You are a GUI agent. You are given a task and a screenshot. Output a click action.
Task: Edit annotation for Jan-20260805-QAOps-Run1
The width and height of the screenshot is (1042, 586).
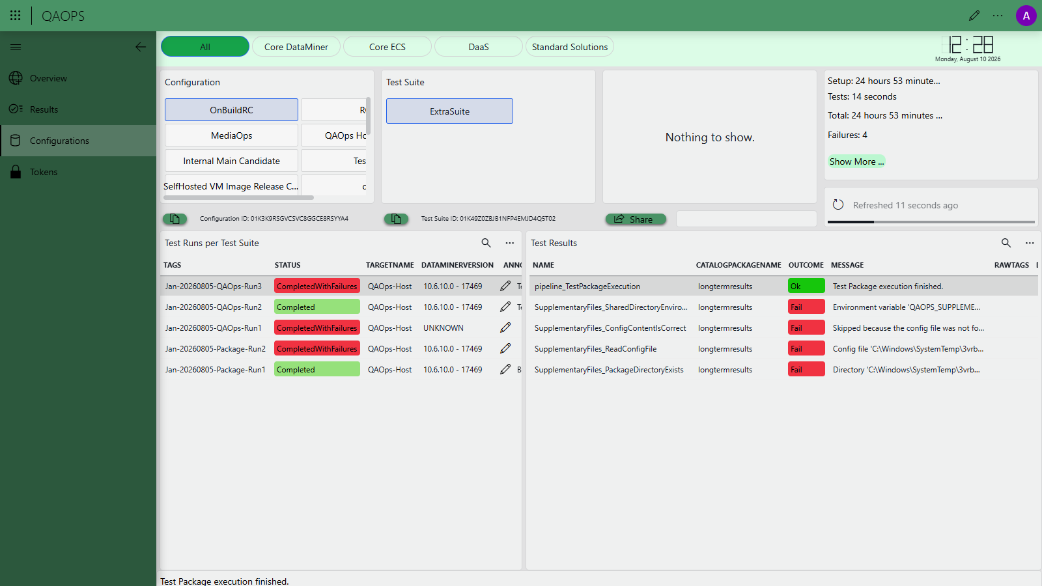coord(505,328)
